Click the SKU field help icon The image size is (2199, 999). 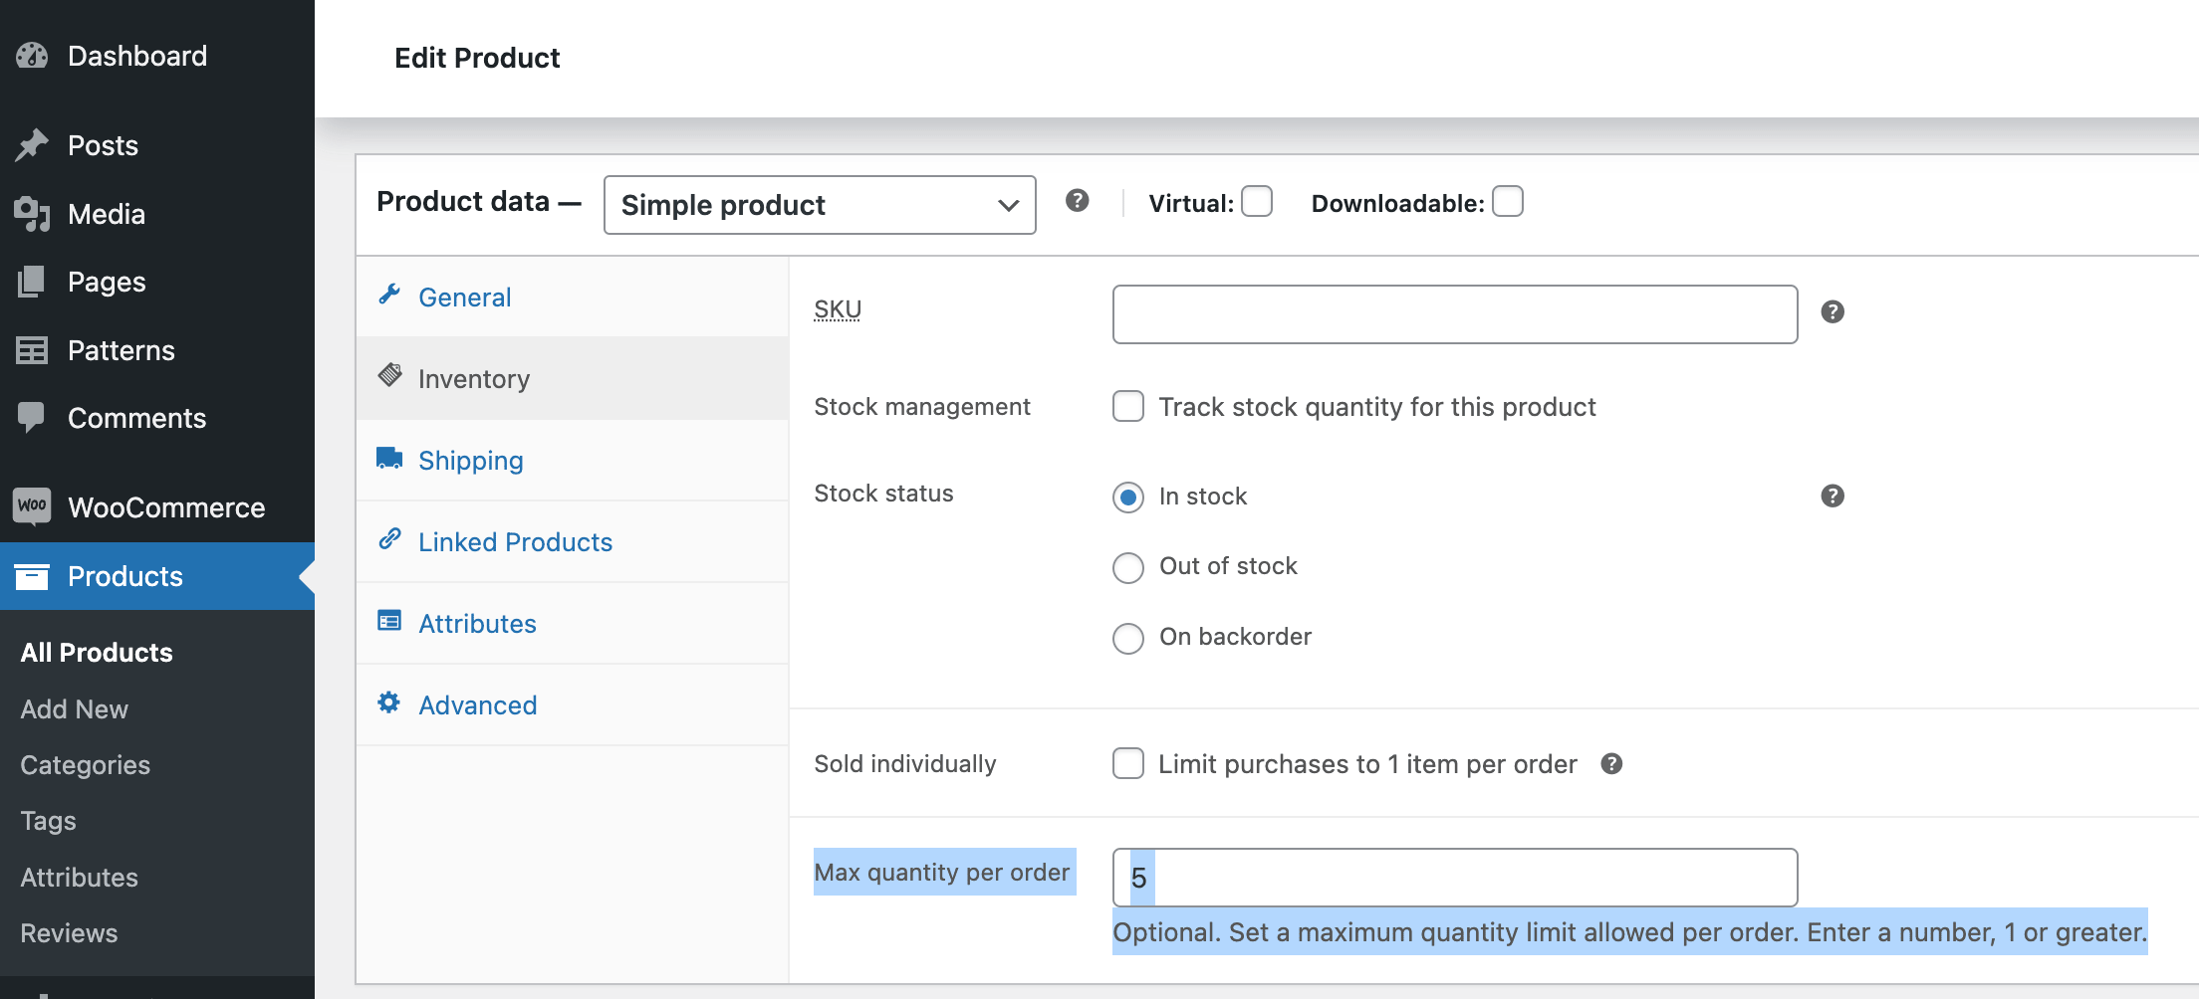coord(1832,312)
